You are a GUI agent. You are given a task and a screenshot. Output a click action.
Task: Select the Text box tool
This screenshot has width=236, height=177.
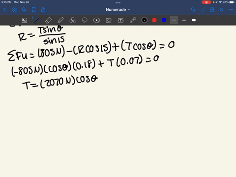click(120, 20)
